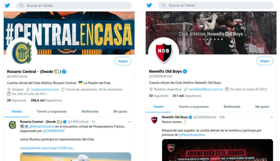Select Me gusta tab on Newell's profile
Image resolution: width=280 pixels, height=161 pixels.
(262, 107)
